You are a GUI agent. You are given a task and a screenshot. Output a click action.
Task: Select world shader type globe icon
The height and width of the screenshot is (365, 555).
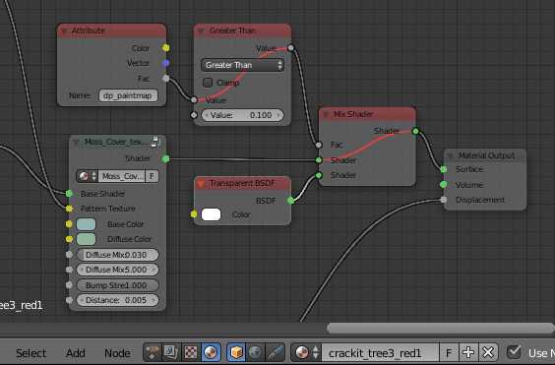click(x=255, y=352)
